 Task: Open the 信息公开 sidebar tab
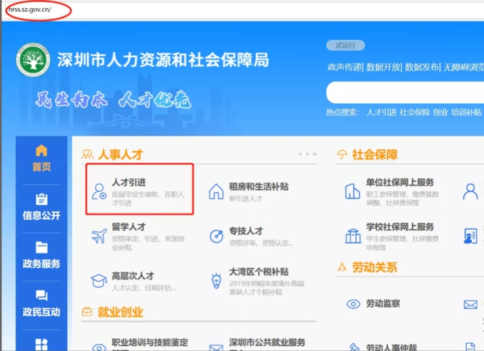point(41,206)
